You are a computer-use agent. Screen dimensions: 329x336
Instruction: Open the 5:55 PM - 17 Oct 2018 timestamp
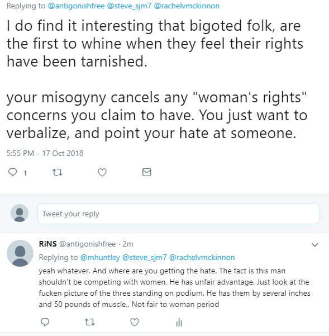coord(45,153)
